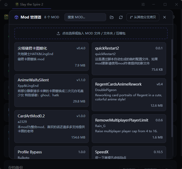Select the SpeedX mod title
Viewport: 182px width, 169px height.
coord(102,152)
